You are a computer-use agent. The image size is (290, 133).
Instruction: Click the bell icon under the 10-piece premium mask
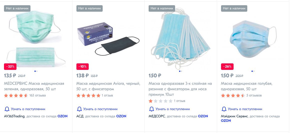tap(151, 109)
